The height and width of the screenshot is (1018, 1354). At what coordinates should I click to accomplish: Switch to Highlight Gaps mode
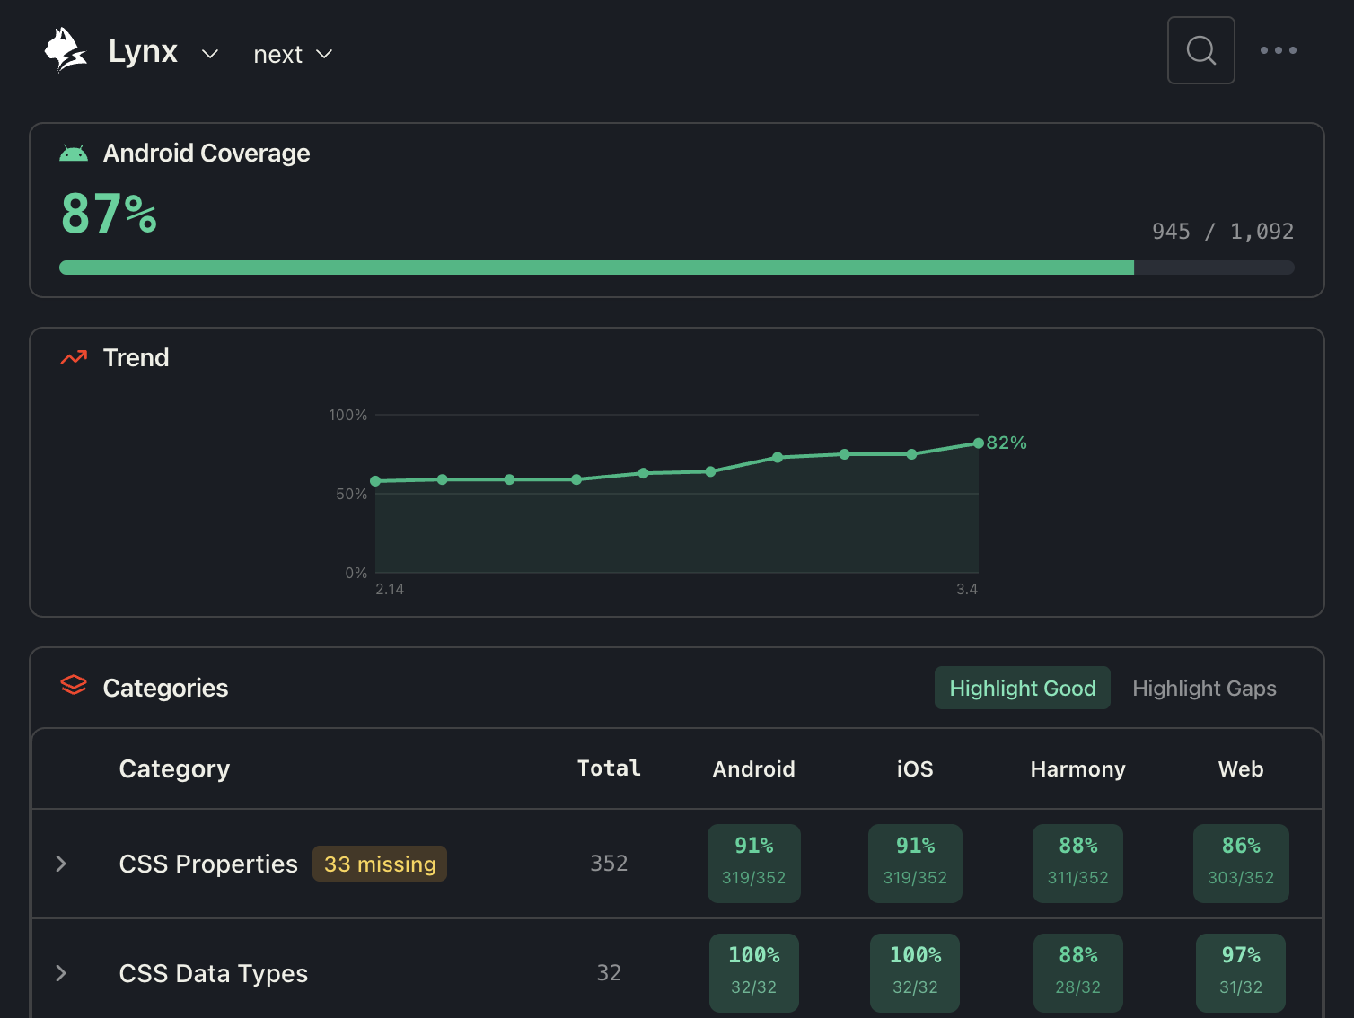pos(1204,688)
